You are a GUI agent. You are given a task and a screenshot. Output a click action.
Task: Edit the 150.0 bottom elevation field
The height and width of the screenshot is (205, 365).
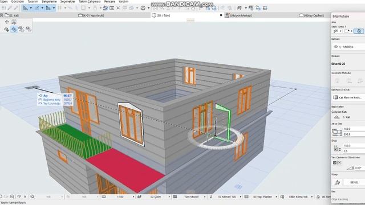coord(354,129)
